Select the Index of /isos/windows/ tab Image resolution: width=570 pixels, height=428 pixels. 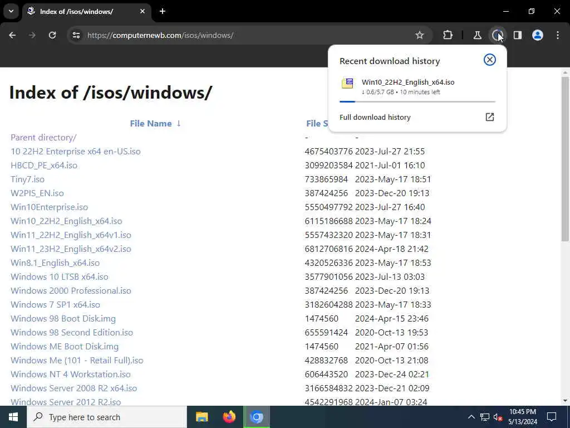(x=86, y=11)
